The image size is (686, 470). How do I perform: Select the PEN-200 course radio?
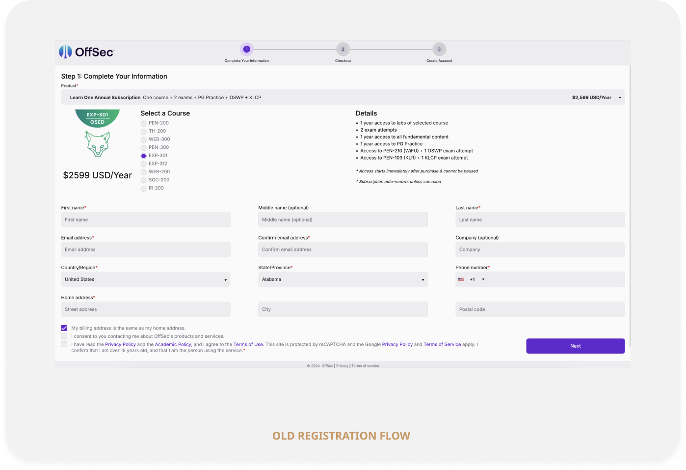click(x=144, y=123)
